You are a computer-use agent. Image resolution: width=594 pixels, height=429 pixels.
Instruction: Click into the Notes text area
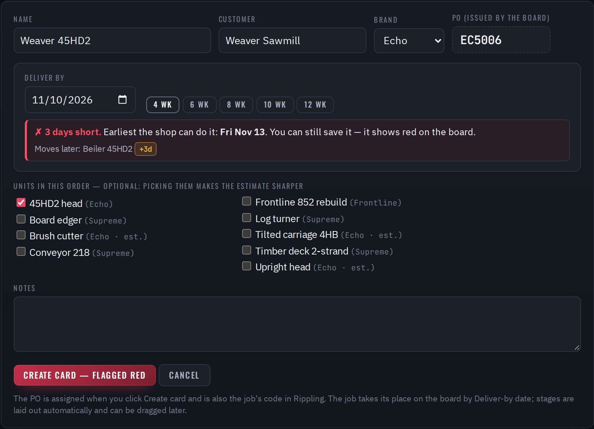pos(297,324)
